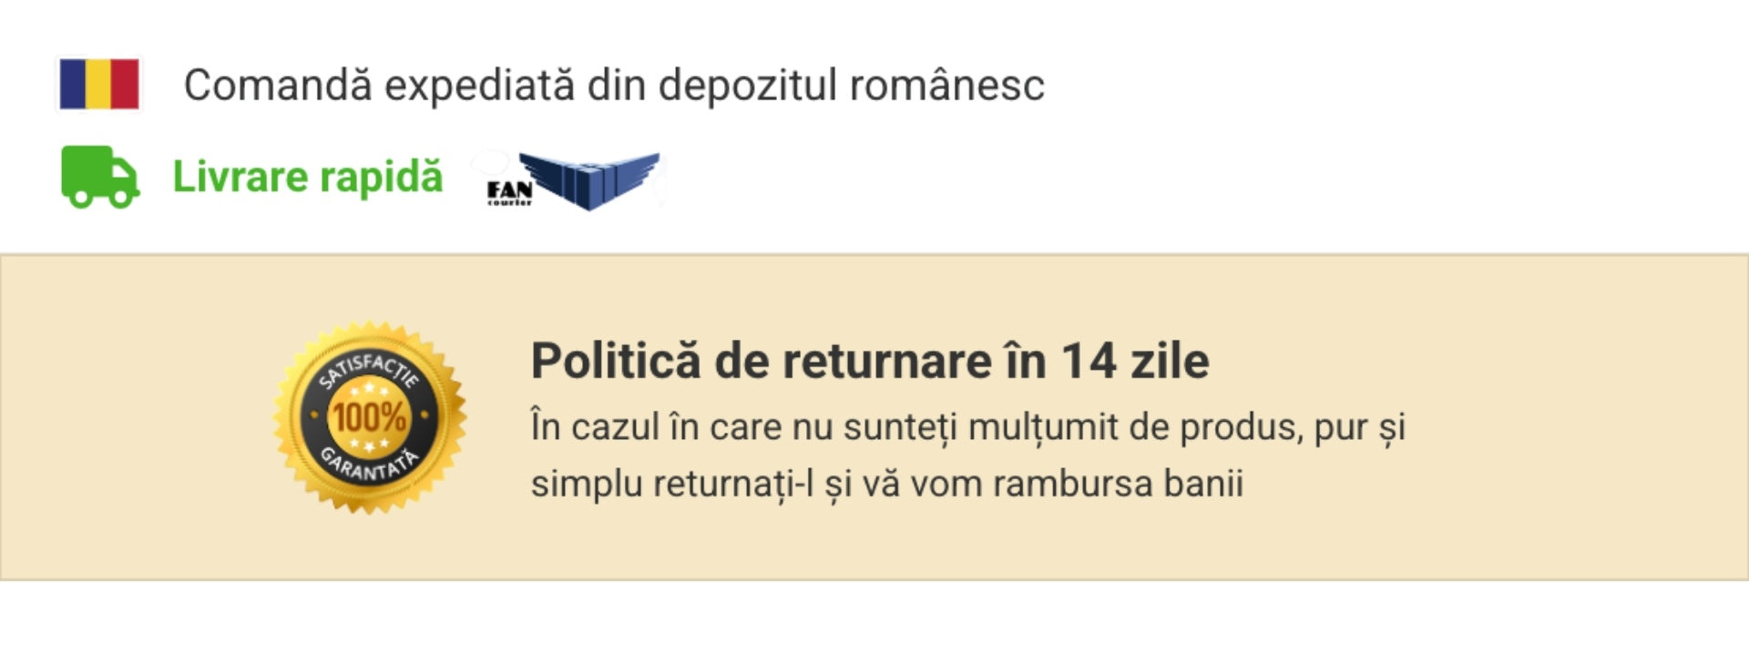Click 'Comandă expediată din depozitul românesc' text

tap(614, 86)
